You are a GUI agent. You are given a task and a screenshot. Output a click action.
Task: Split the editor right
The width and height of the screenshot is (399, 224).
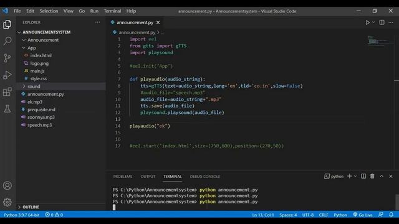pos(382,22)
